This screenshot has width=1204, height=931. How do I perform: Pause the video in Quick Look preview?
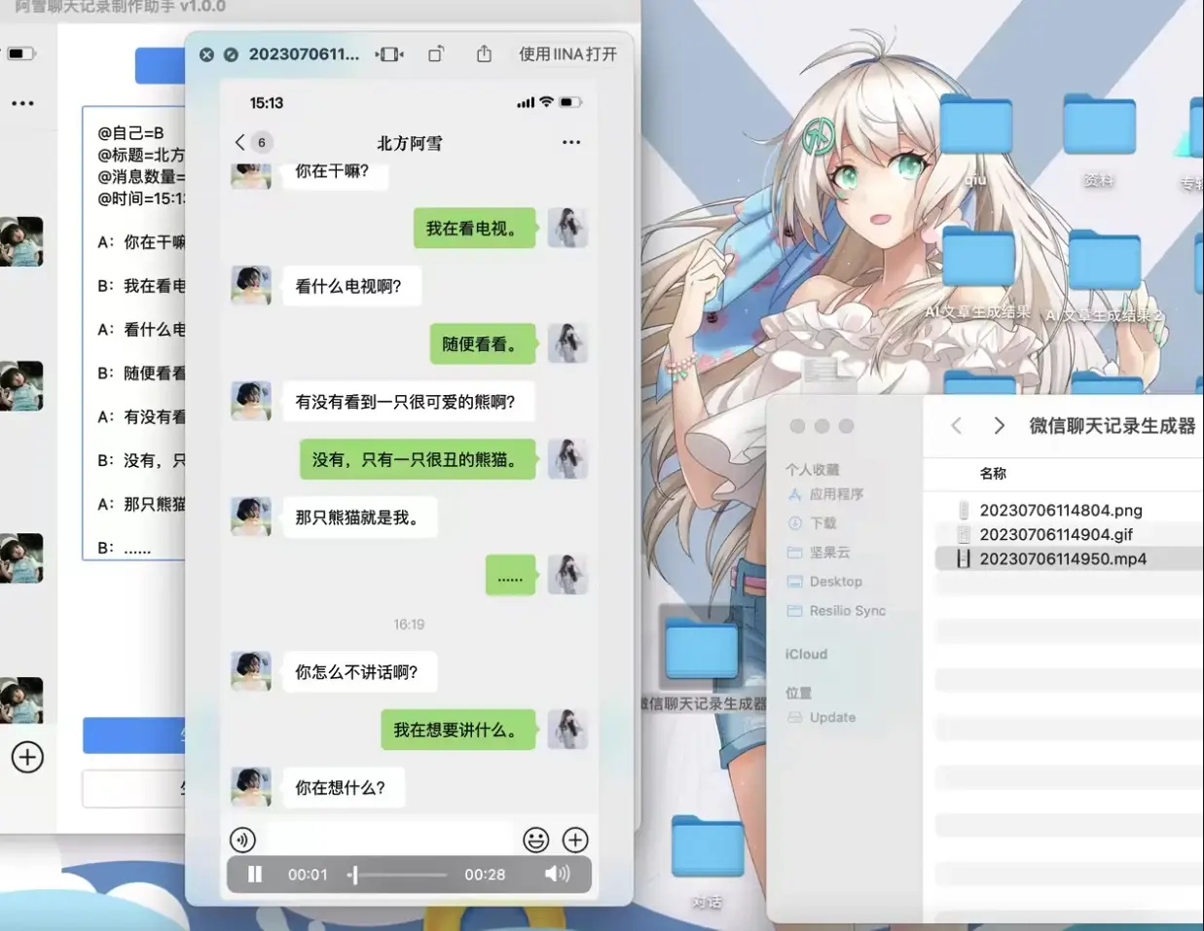(x=255, y=874)
